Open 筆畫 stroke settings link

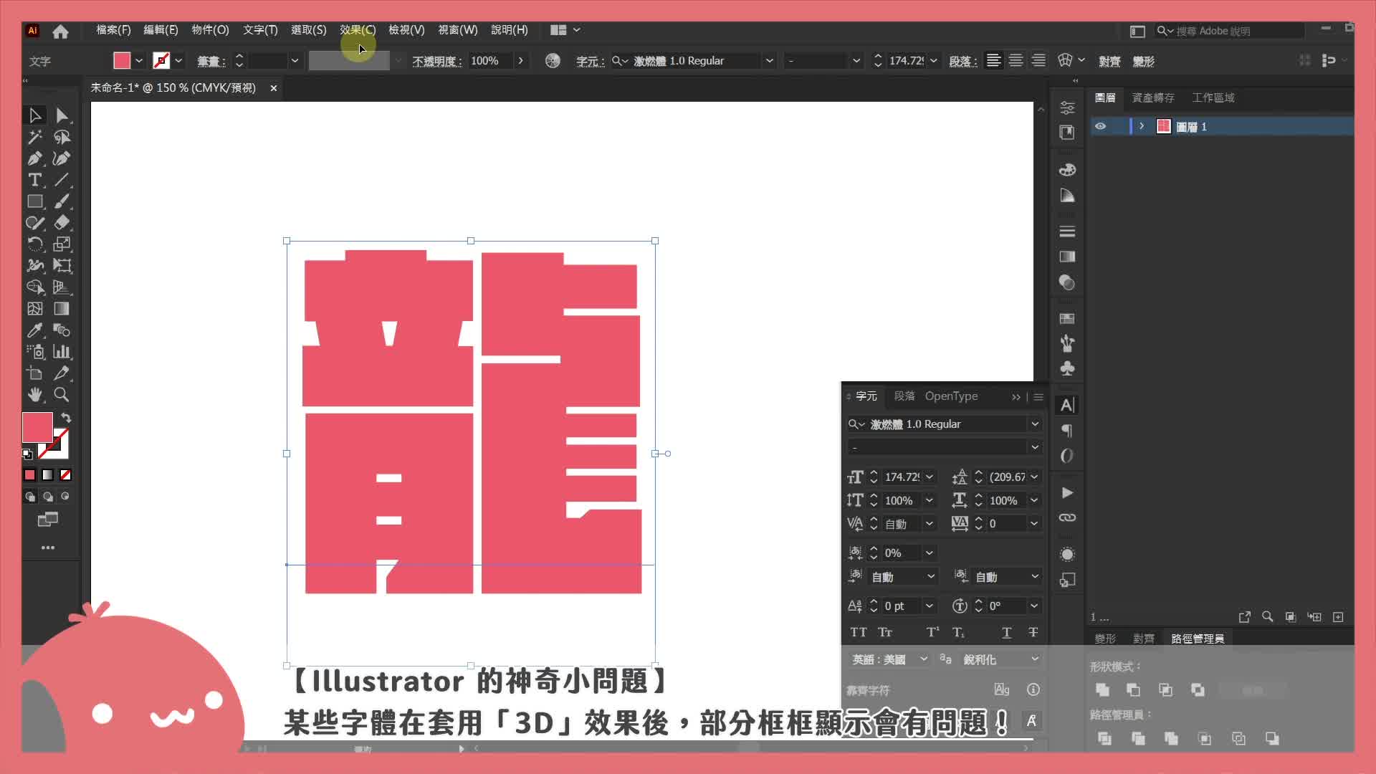pyautogui.click(x=211, y=62)
